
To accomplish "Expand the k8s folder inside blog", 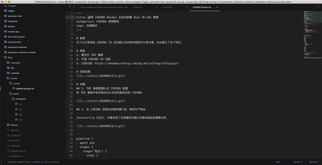I will coord(8,68).
